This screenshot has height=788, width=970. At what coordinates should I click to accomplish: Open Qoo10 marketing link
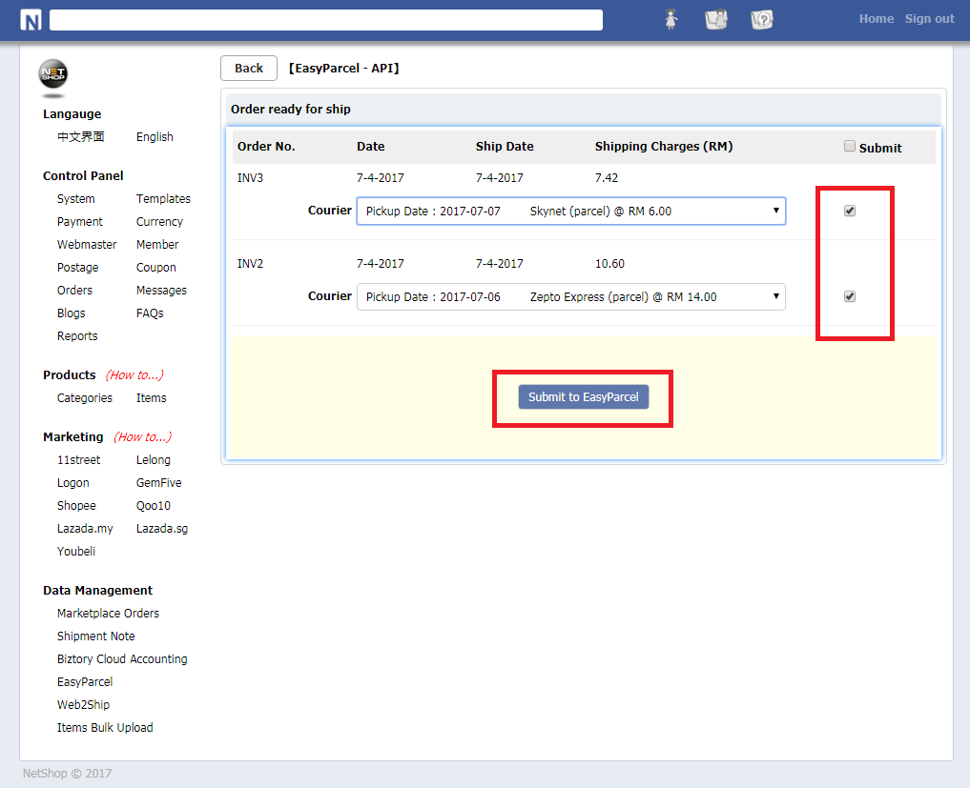click(x=154, y=505)
